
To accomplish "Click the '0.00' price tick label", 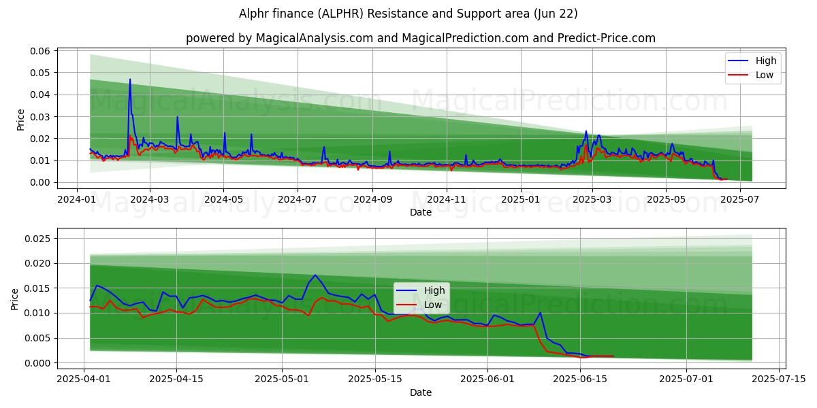I will 42,183.
